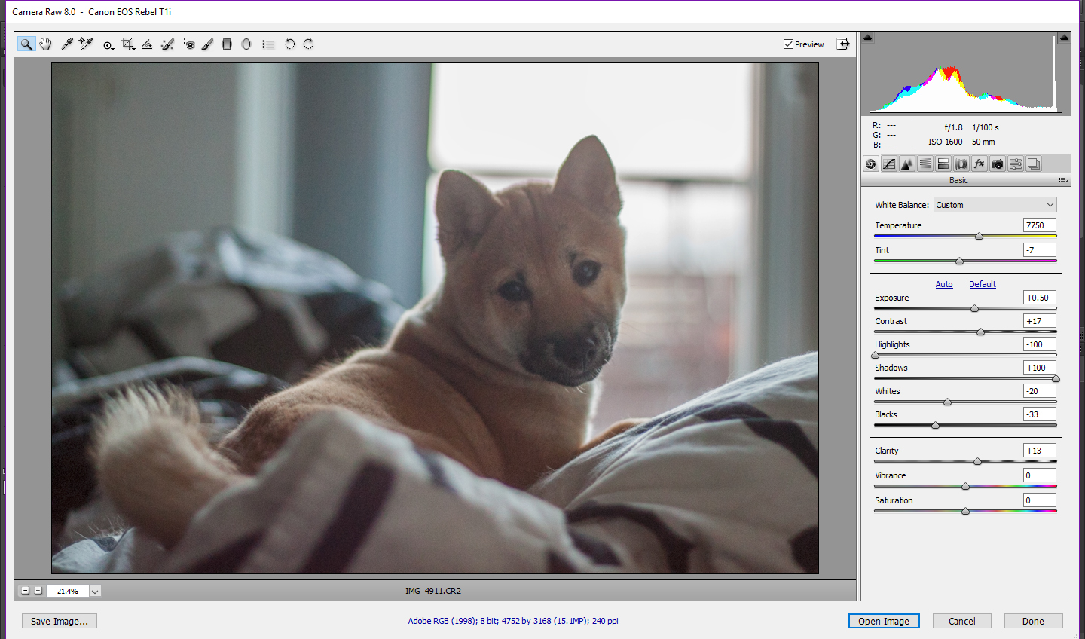Select the Adjustment Brush tool

pyautogui.click(x=207, y=44)
